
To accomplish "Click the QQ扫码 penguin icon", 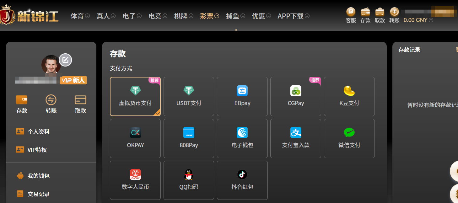I will pyautogui.click(x=189, y=174).
